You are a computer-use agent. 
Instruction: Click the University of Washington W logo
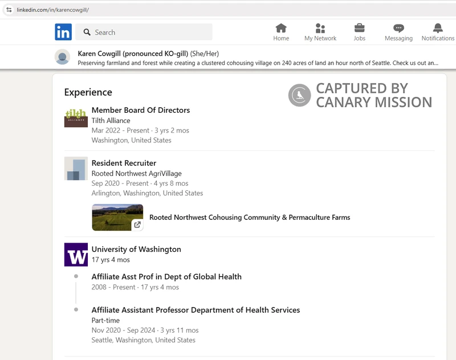76,255
